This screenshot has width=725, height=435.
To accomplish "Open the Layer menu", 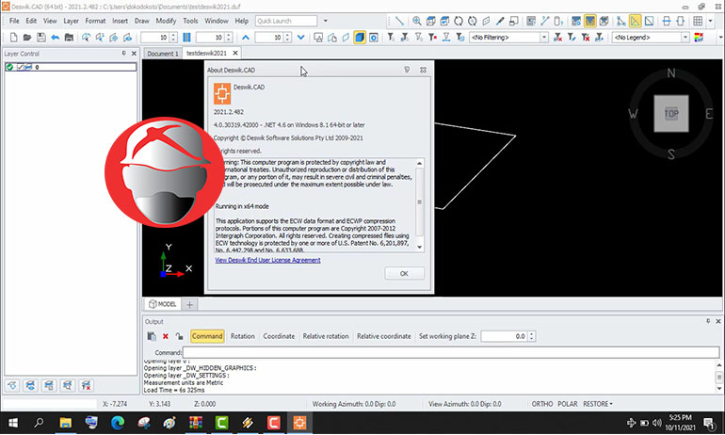I will tap(72, 21).
